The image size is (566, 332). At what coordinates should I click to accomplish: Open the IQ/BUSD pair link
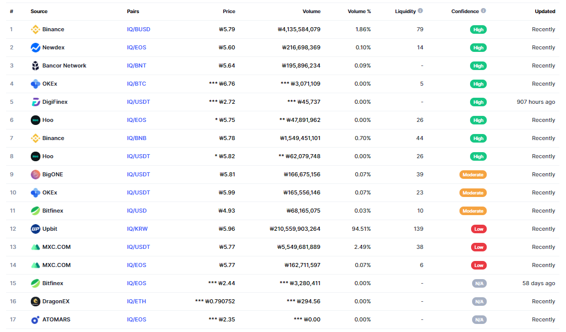click(139, 30)
